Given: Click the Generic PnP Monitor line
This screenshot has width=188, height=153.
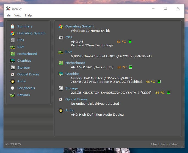Looking at the screenshot, I should [101, 78].
